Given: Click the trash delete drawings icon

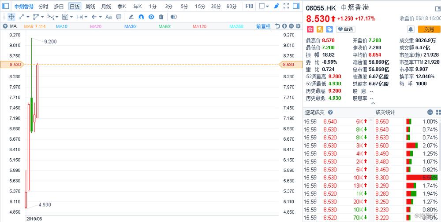Looking at the screenshot, I should pyautogui.click(x=161, y=17).
